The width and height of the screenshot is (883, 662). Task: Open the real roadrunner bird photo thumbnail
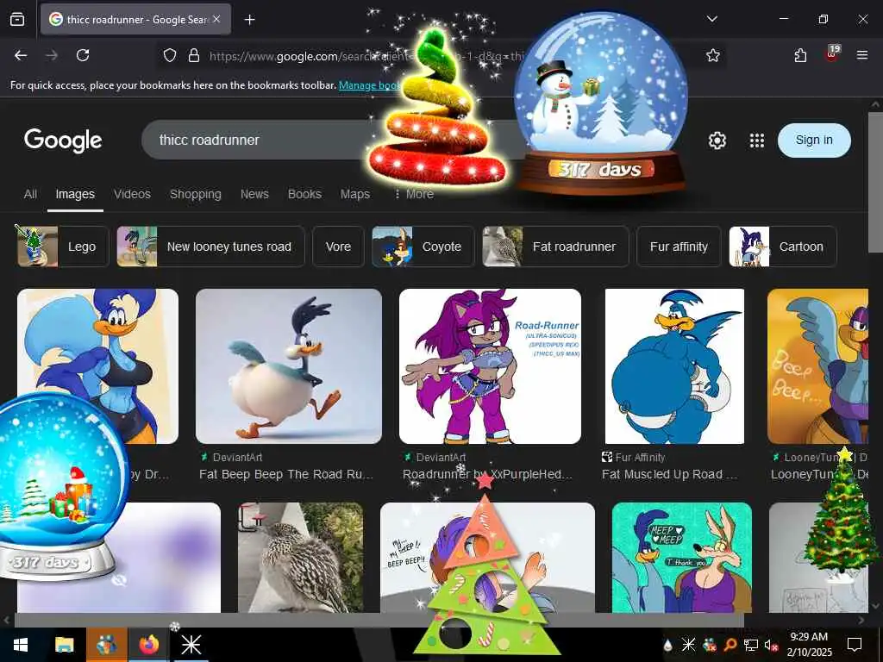300,558
